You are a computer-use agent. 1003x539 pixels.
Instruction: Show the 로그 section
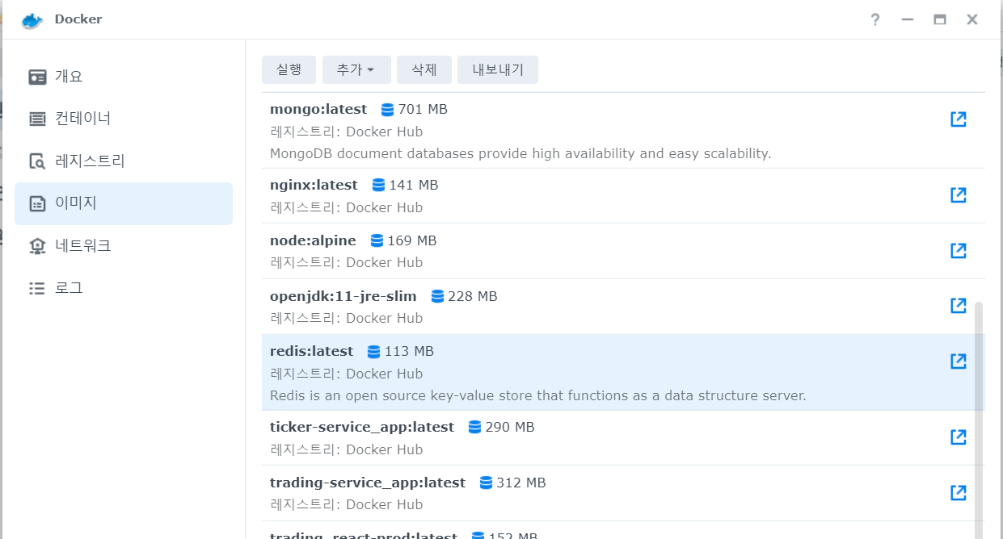tap(124, 288)
